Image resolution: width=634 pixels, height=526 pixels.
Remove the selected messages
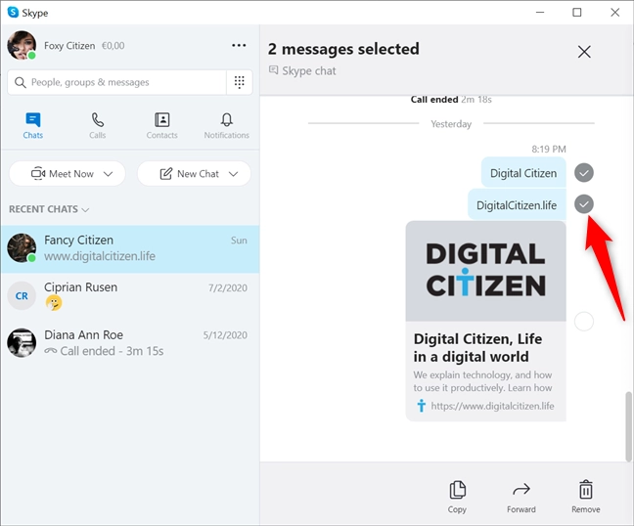[x=586, y=497]
